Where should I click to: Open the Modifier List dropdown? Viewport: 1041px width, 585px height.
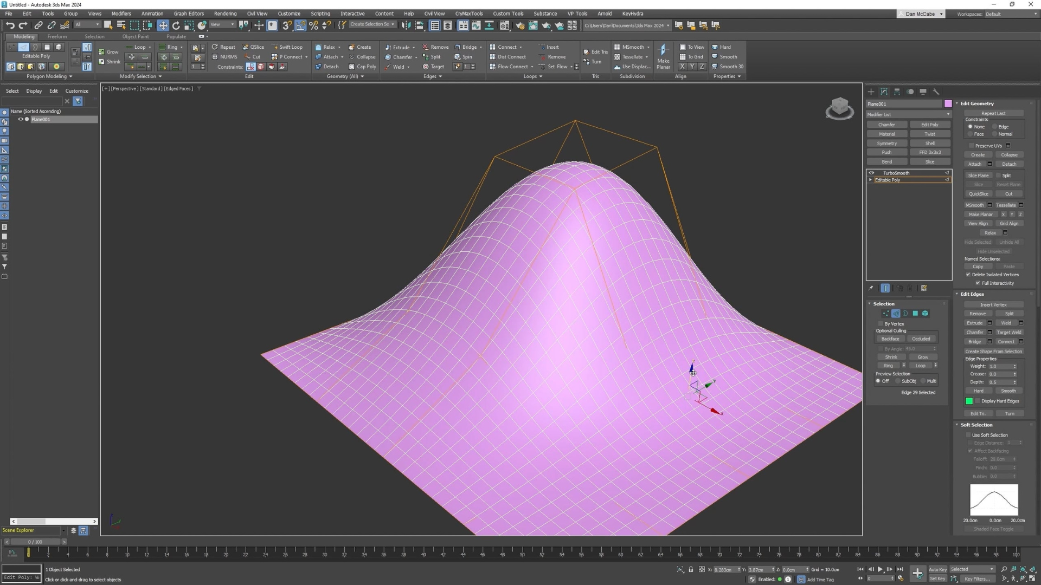[908, 114]
